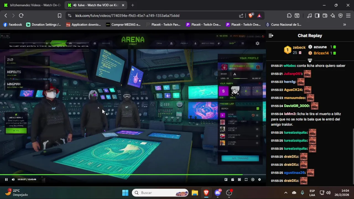
Task: Open the volume speaker tray icon
Action: coord(328,193)
